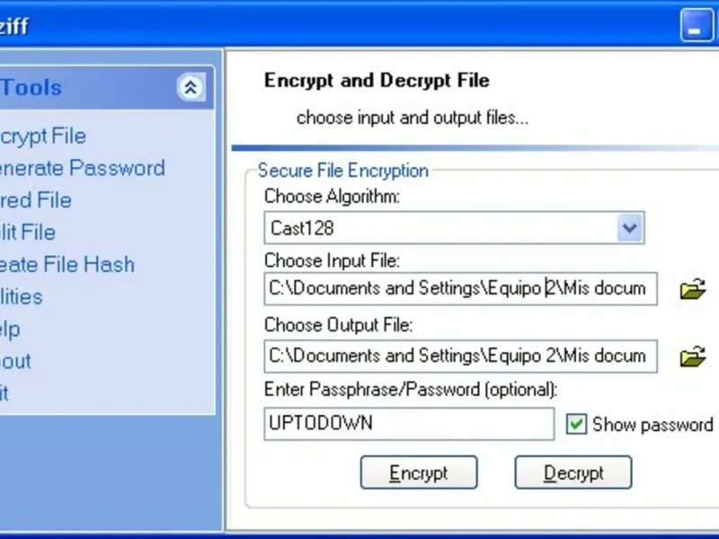Focus the Choose Output File text field
719x539 pixels.
[460, 356]
